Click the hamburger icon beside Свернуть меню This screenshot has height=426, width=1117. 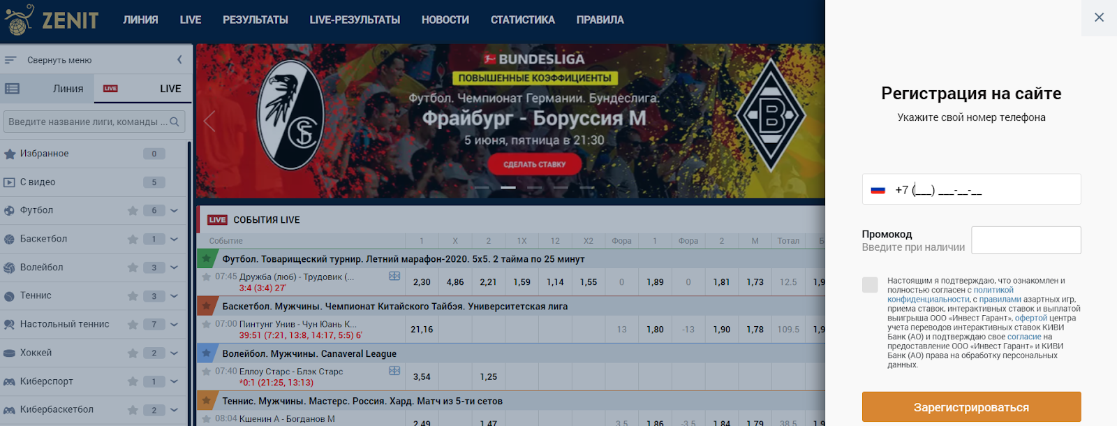(x=10, y=60)
